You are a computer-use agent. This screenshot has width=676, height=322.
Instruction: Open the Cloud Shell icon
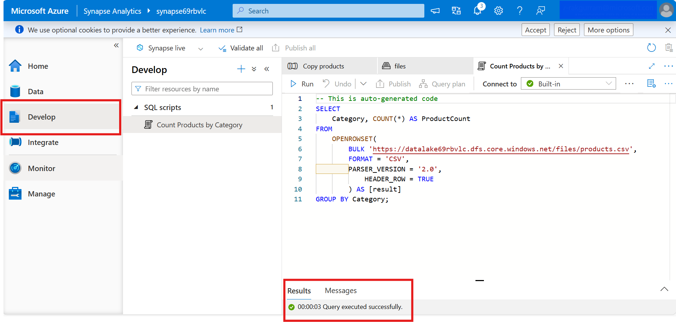(435, 11)
